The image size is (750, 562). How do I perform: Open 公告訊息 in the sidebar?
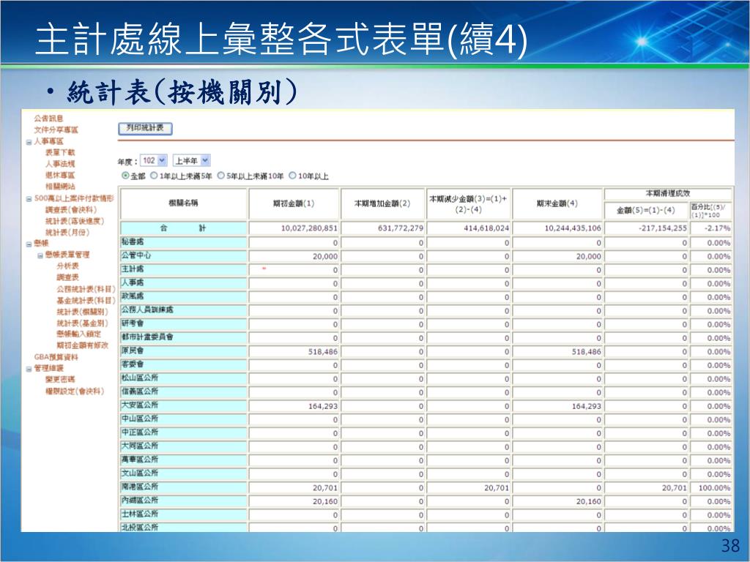(x=48, y=118)
